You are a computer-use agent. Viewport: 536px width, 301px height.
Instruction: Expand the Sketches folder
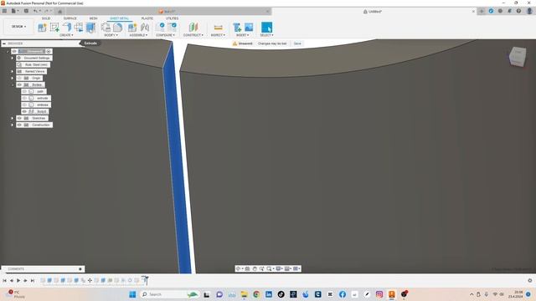(13, 118)
